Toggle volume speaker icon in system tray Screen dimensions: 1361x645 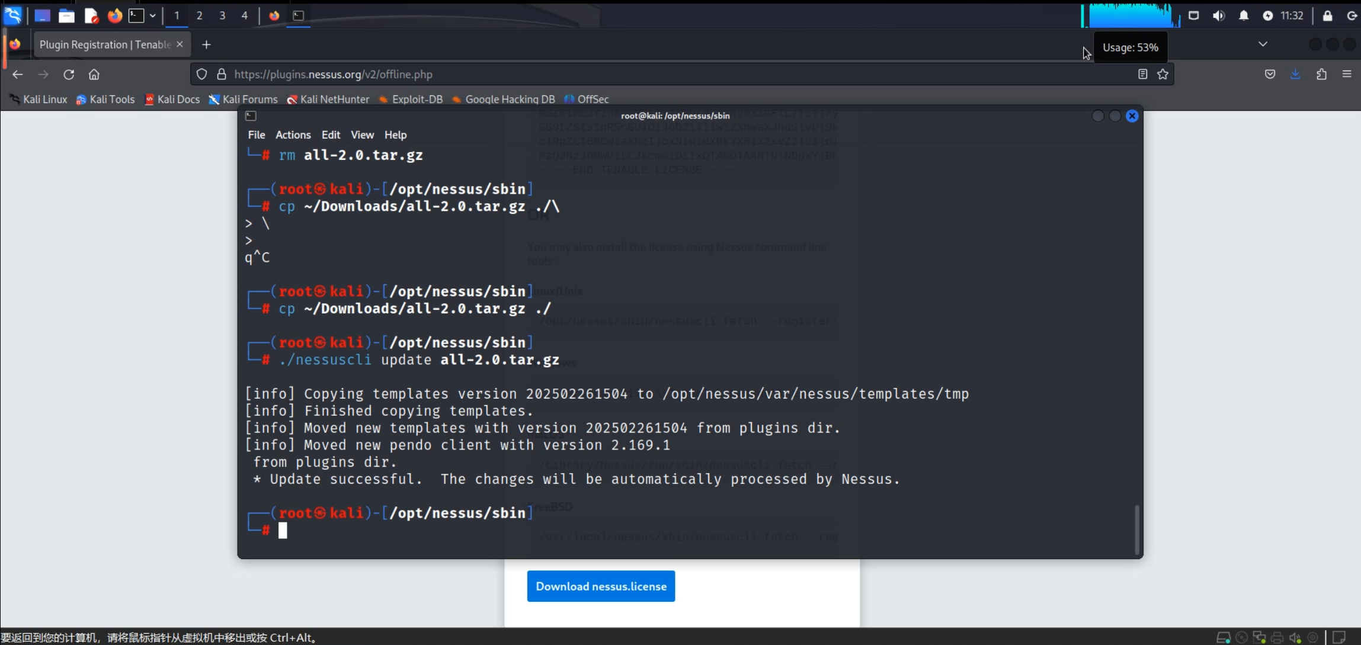pos(1218,16)
